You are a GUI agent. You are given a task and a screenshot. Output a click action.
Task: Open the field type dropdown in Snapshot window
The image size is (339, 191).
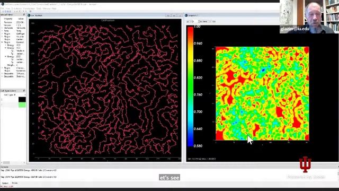click(206, 21)
